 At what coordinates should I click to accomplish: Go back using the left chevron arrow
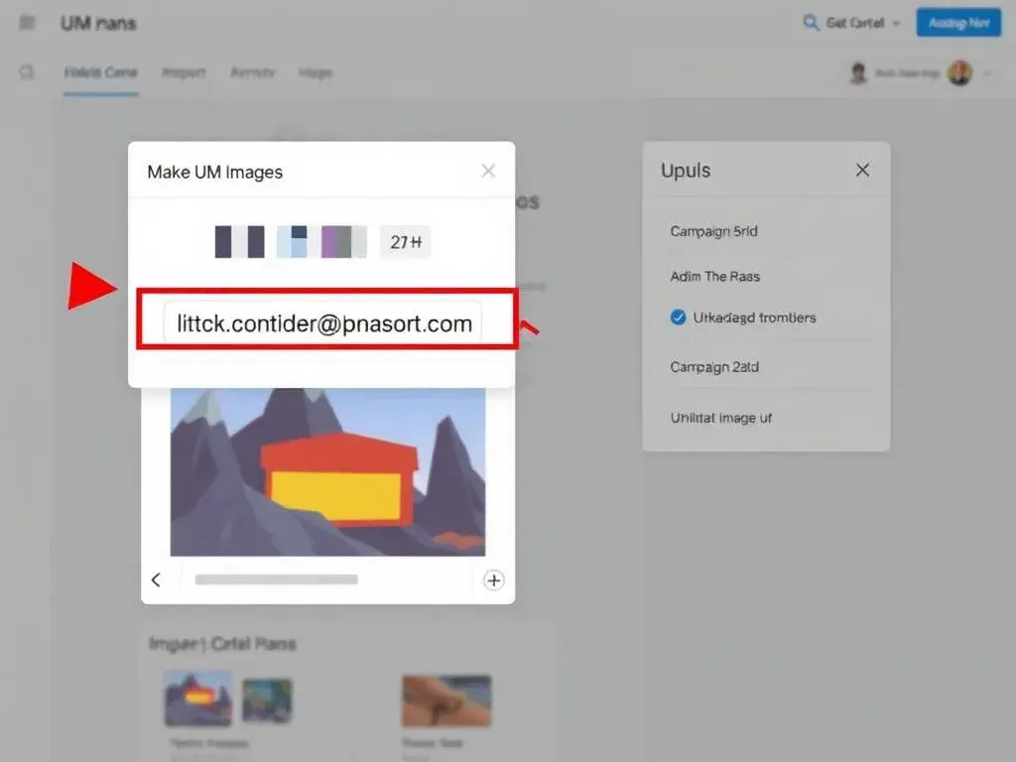pos(156,580)
